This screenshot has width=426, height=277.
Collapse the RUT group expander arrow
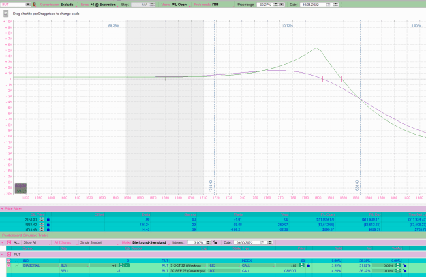pos(3,255)
